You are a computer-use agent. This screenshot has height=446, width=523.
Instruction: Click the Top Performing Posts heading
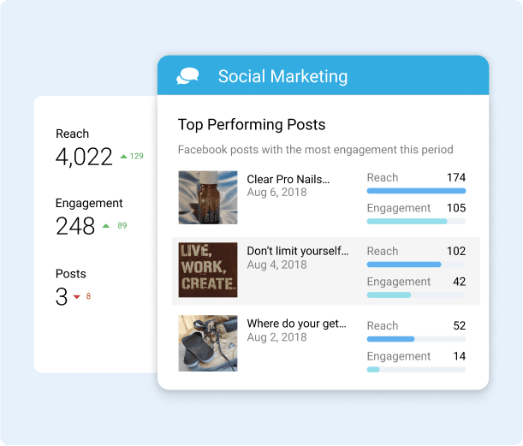click(252, 125)
